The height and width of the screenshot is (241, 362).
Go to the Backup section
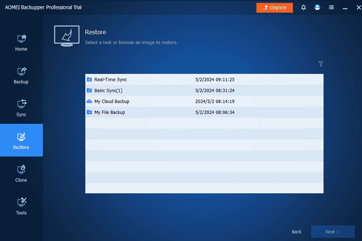21,75
